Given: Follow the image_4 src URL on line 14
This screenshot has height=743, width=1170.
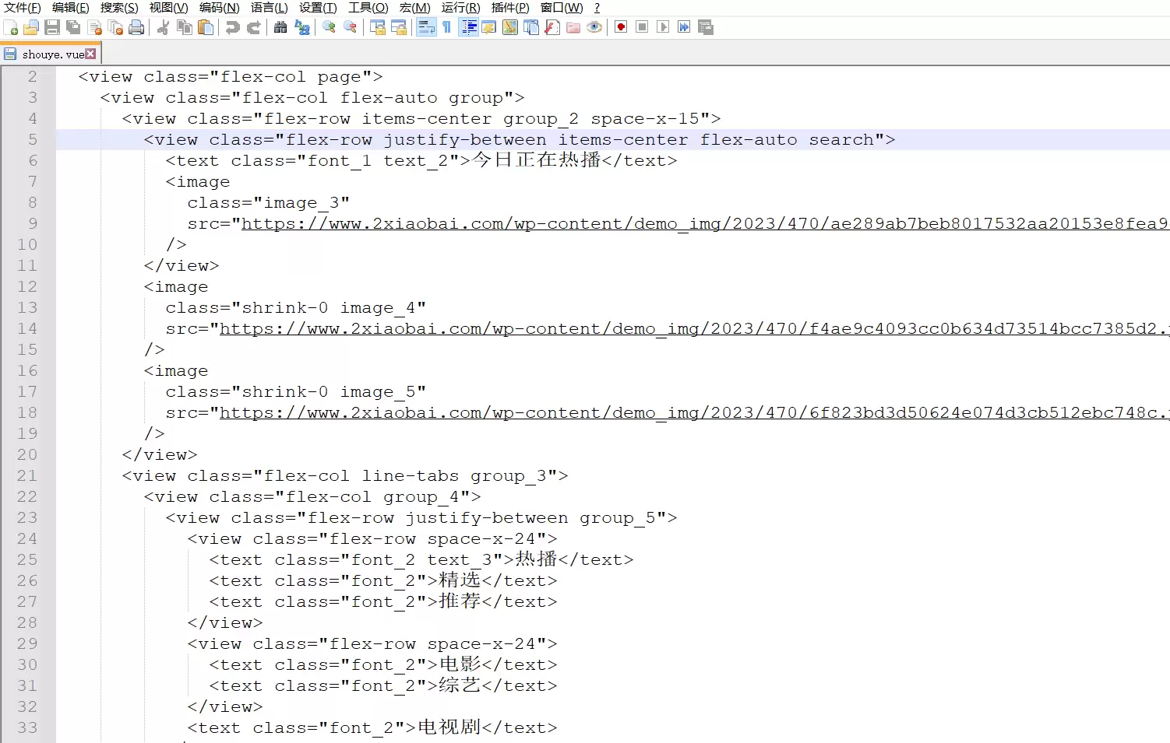Looking at the screenshot, I should [x=693, y=328].
